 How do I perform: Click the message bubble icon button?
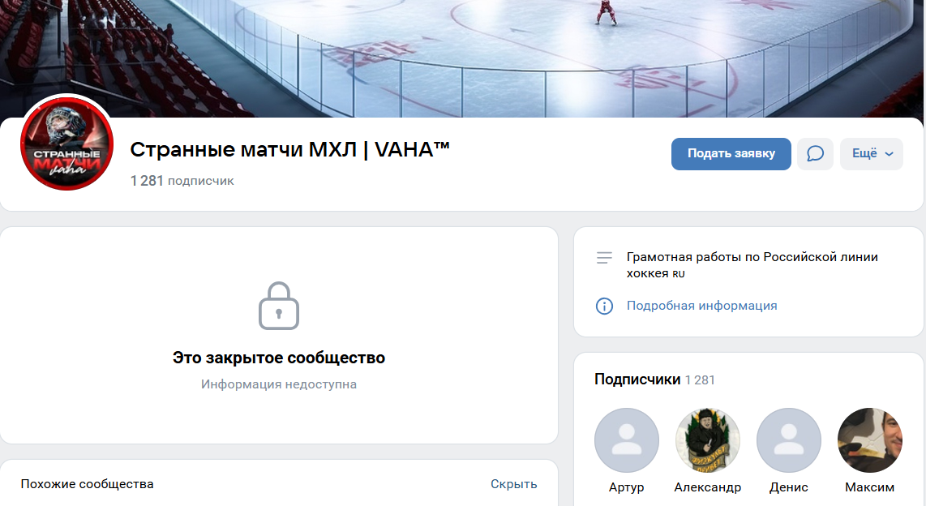tap(815, 154)
